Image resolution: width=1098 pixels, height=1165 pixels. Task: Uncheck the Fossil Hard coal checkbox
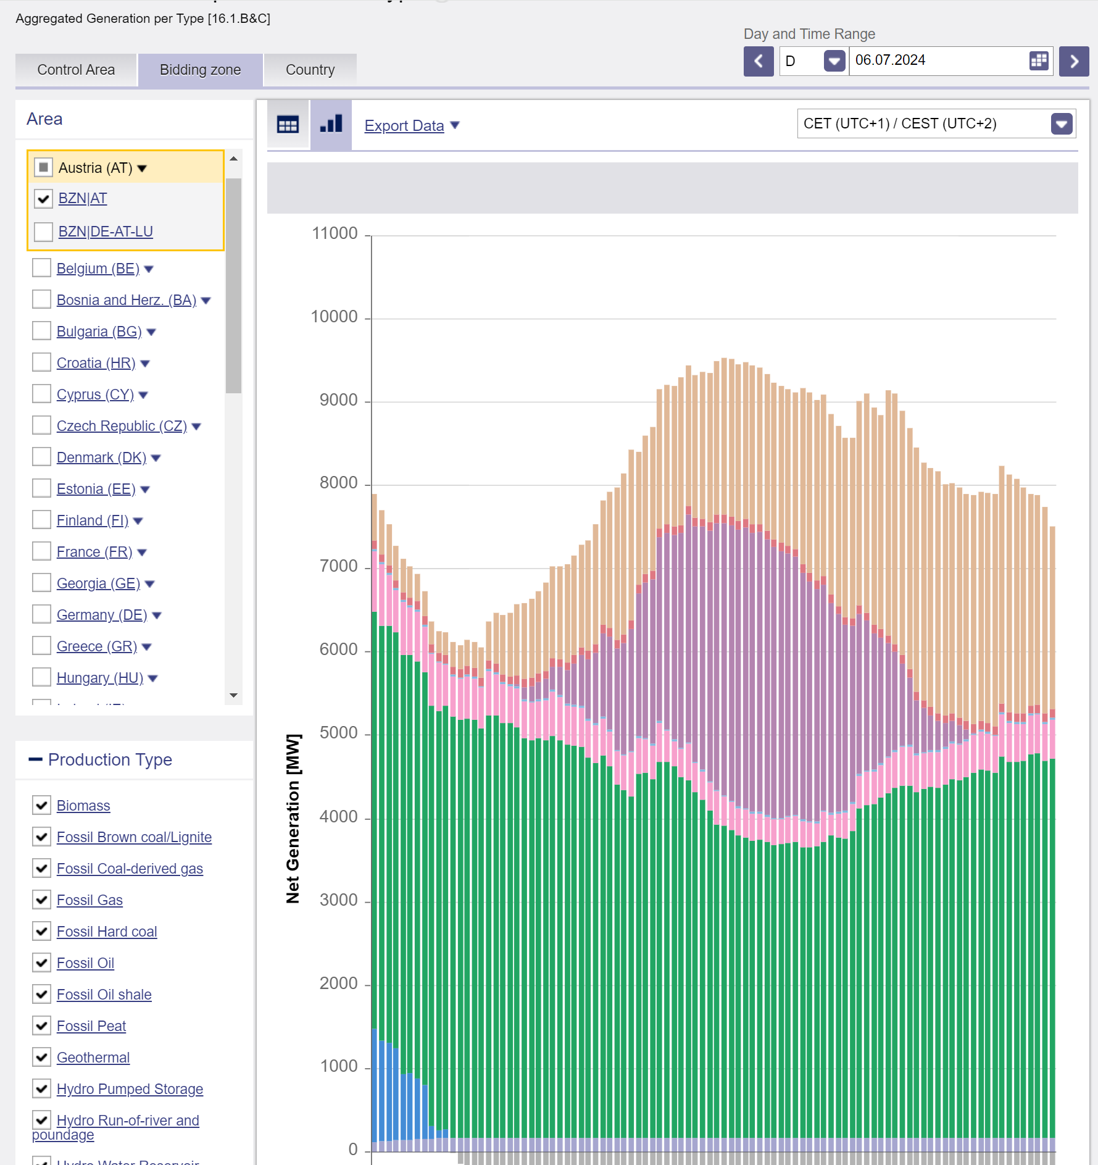click(41, 931)
